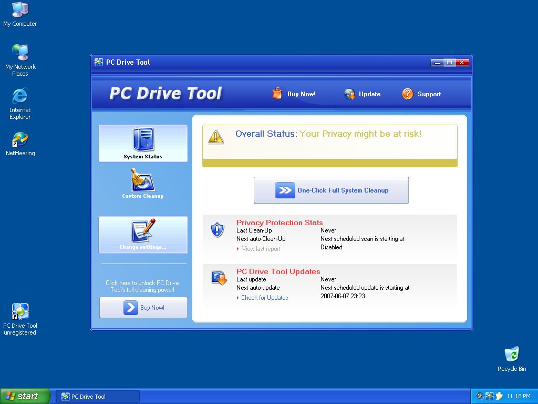
Task: Open the System Status panel
Action: [143, 143]
